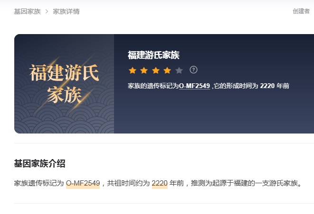Click the fourth gold rating star

(167, 70)
